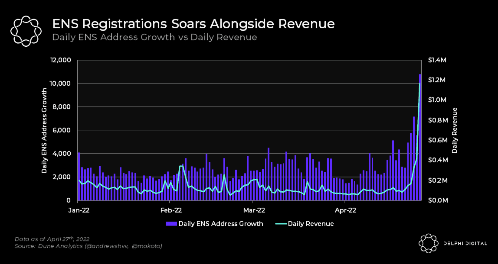Expand the Apr-22 axis section

tap(345, 210)
